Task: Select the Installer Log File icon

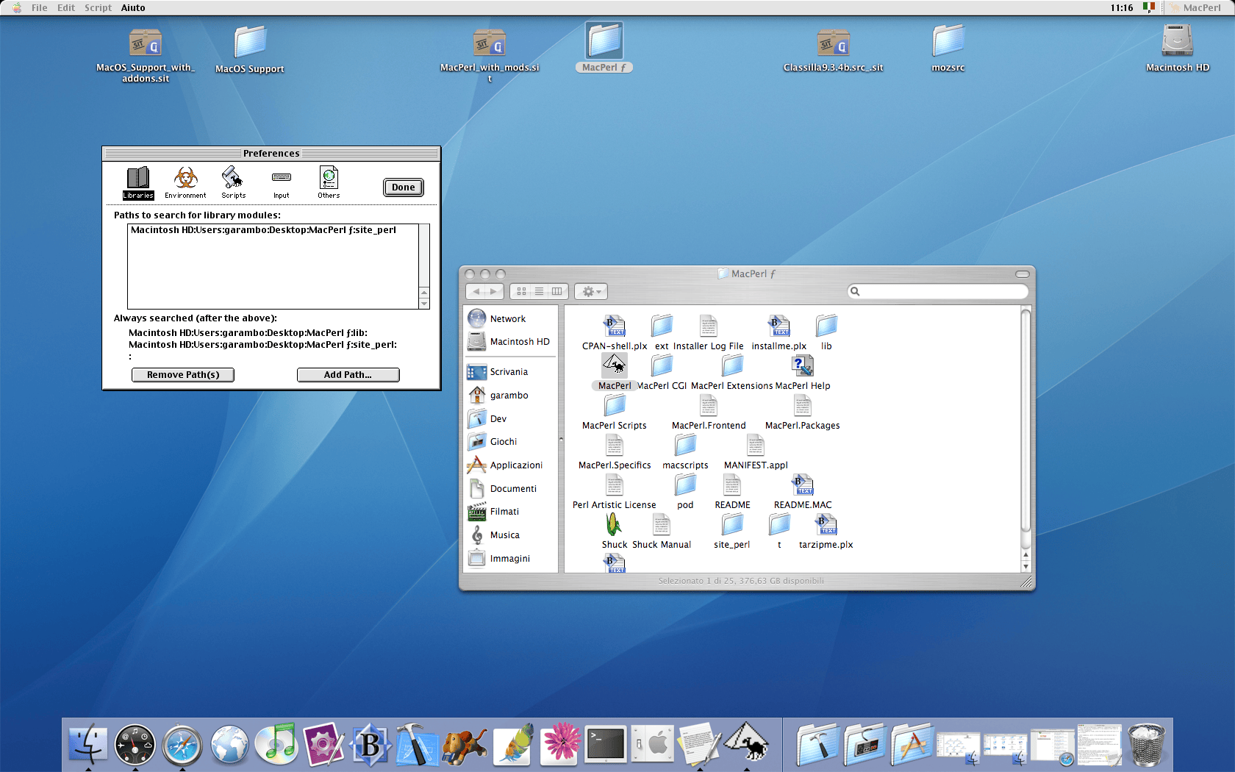Action: pos(709,326)
